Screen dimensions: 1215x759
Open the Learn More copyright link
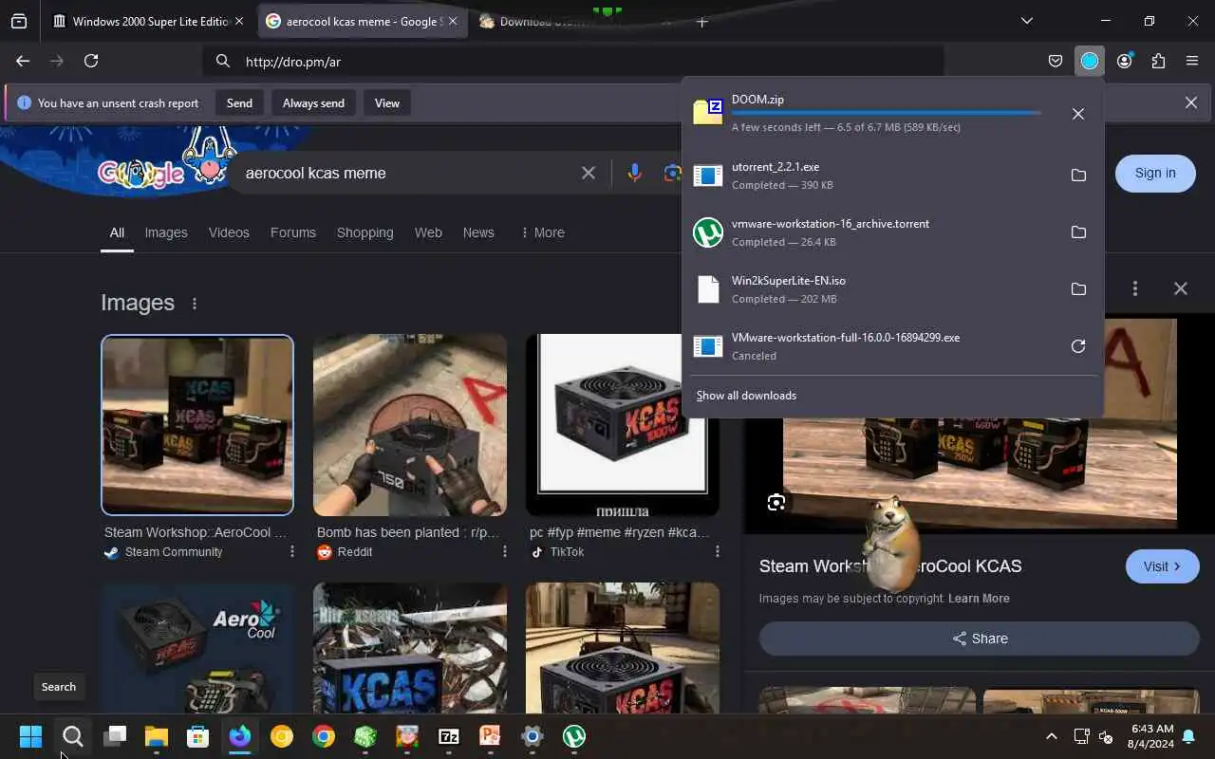click(979, 599)
